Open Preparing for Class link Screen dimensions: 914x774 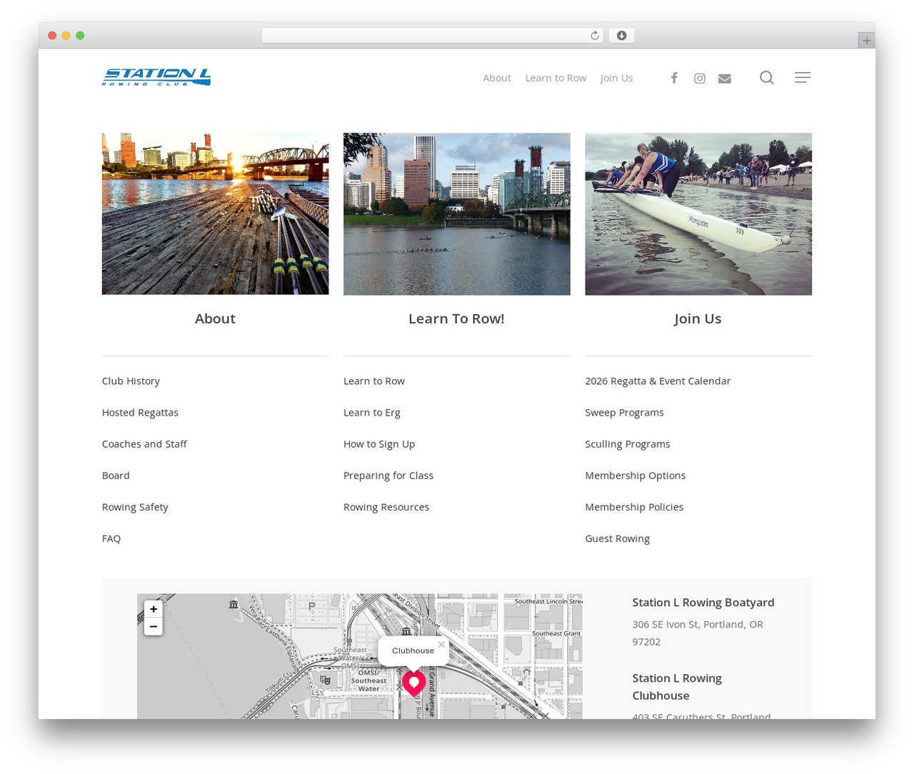pyautogui.click(x=388, y=476)
